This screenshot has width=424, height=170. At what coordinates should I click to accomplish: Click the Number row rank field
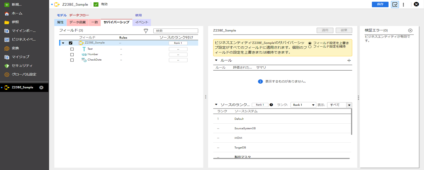coord(178,55)
